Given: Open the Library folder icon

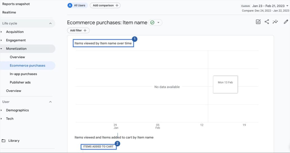Looking at the screenshot, I should click(x=3, y=141).
